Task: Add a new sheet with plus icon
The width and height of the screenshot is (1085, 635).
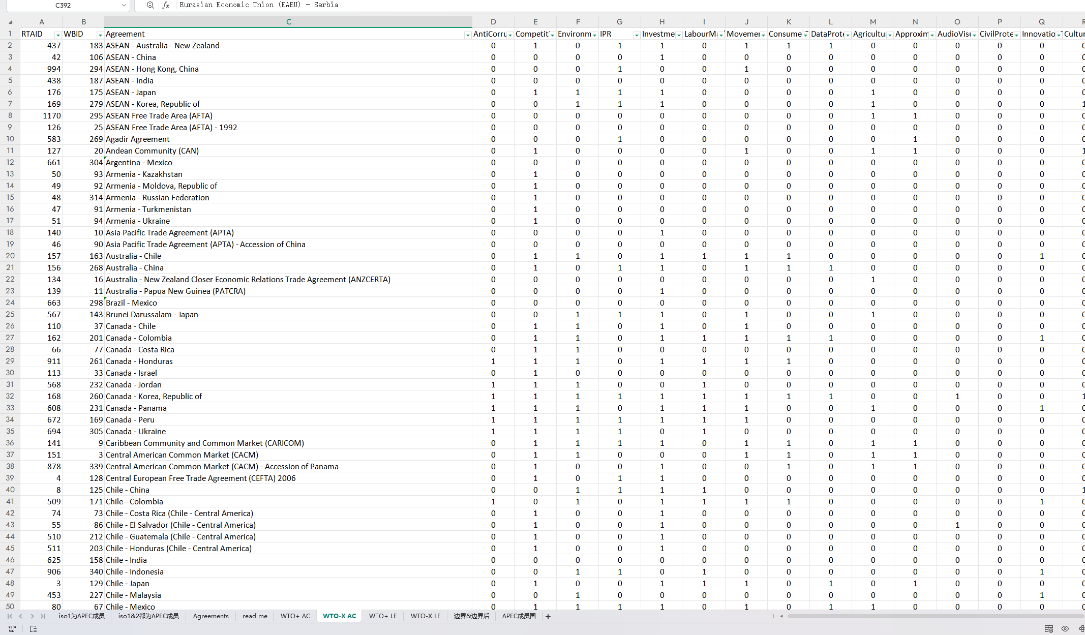Action: click(548, 616)
